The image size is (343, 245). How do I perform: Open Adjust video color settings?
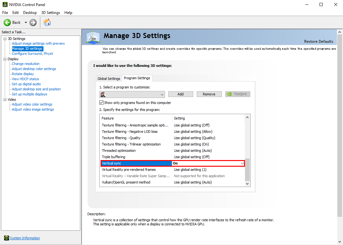(x=32, y=104)
